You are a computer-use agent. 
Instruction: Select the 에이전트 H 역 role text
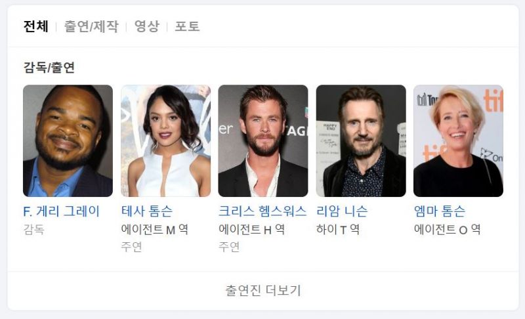tap(251, 229)
